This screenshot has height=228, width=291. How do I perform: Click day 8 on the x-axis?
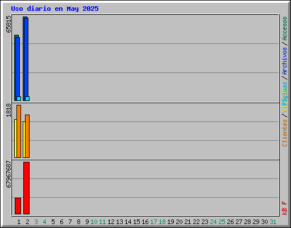click(x=78, y=222)
